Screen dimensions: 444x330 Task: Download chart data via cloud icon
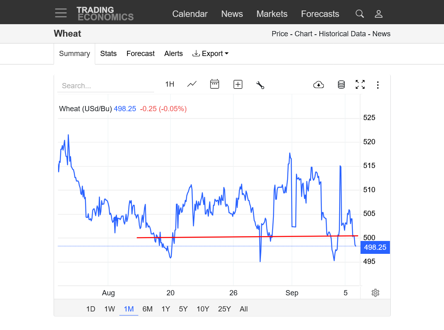point(319,85)
